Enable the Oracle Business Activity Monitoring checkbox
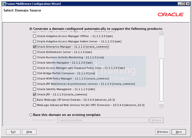Image resolution: width=192 pixels, height=138 pixels. coord(34,57)
